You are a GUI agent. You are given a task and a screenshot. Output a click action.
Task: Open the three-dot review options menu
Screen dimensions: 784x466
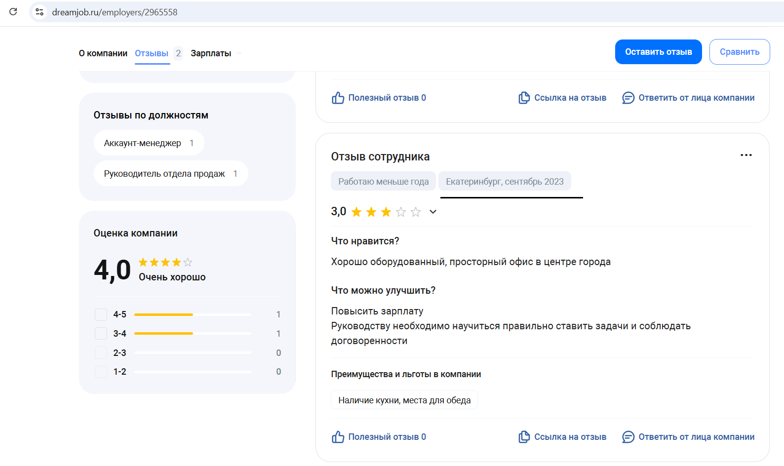pos(746,155)
